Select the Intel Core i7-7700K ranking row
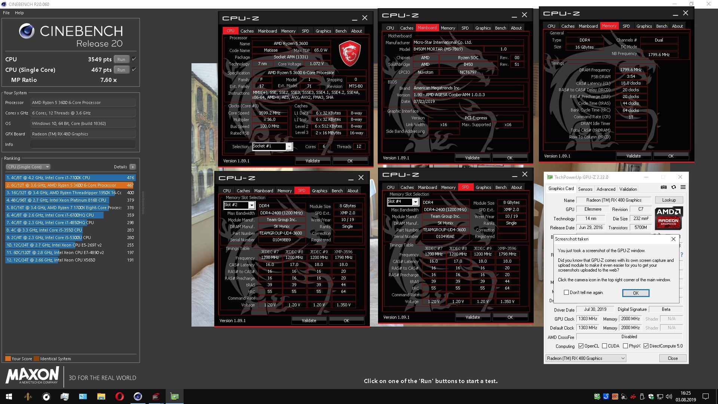 point(70,178)
